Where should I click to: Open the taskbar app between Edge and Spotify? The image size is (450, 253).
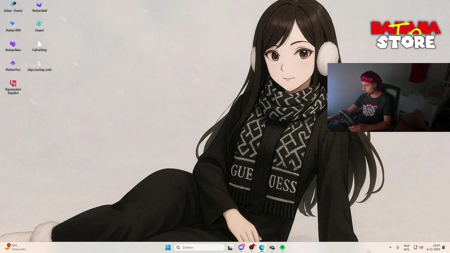click(x=272, y=247)
